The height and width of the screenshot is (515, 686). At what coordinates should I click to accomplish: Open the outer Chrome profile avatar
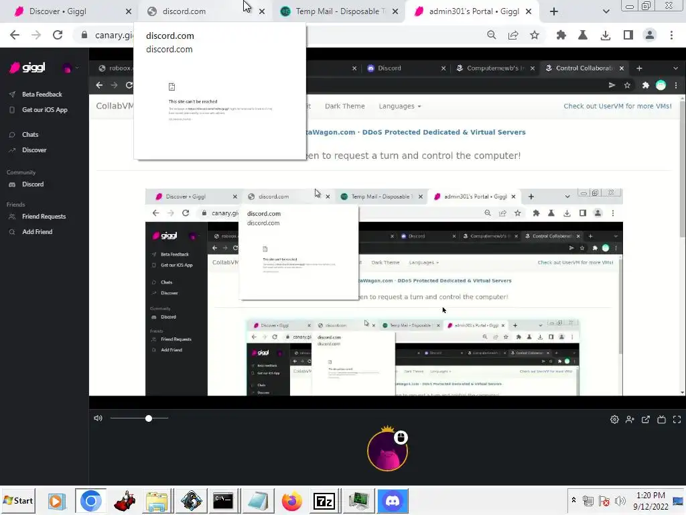coord(650,35)
